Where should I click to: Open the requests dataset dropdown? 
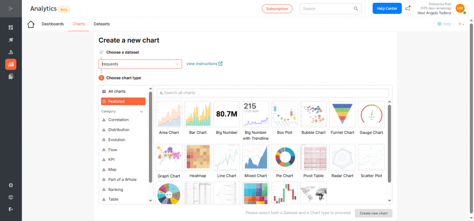coord(140,64)
